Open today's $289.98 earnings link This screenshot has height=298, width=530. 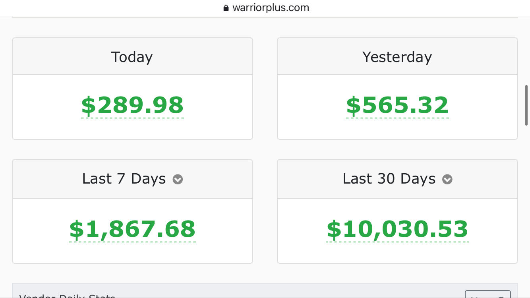pyautogui.click(x=132, y=105)
